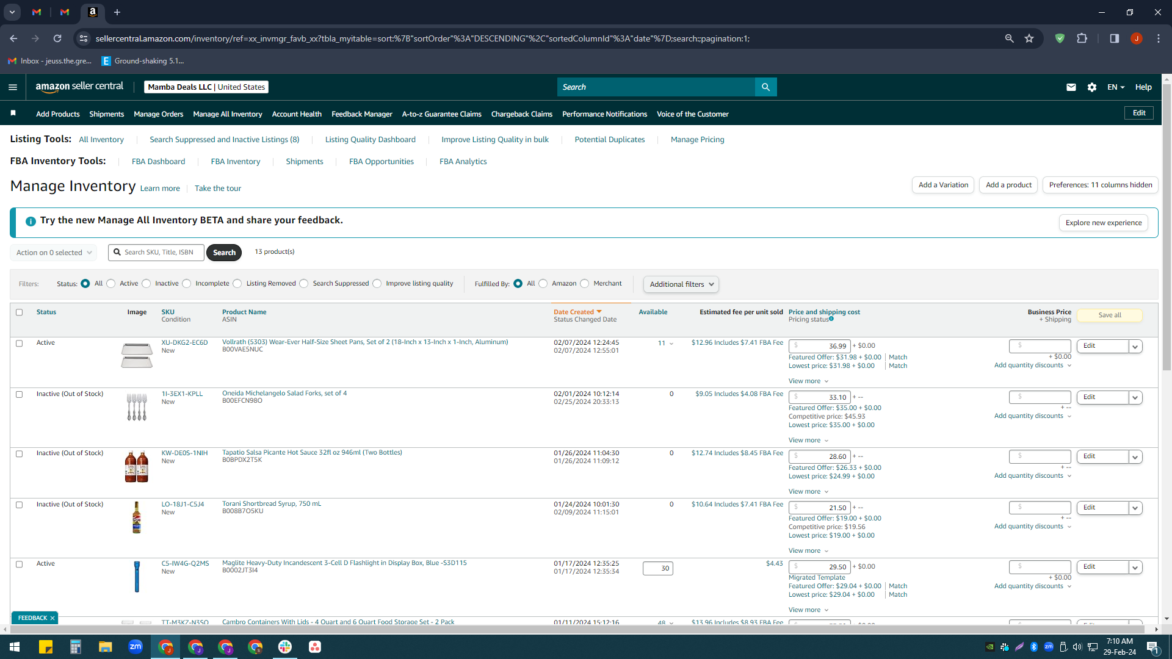The height and width of the screenshot is (659, 1172).
Task: Open the settings gear icon
Action: point(1092,87)
